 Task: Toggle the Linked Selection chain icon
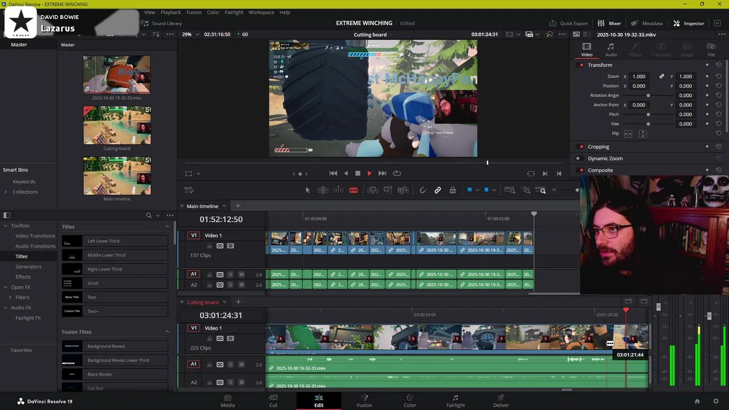(438, 190)
